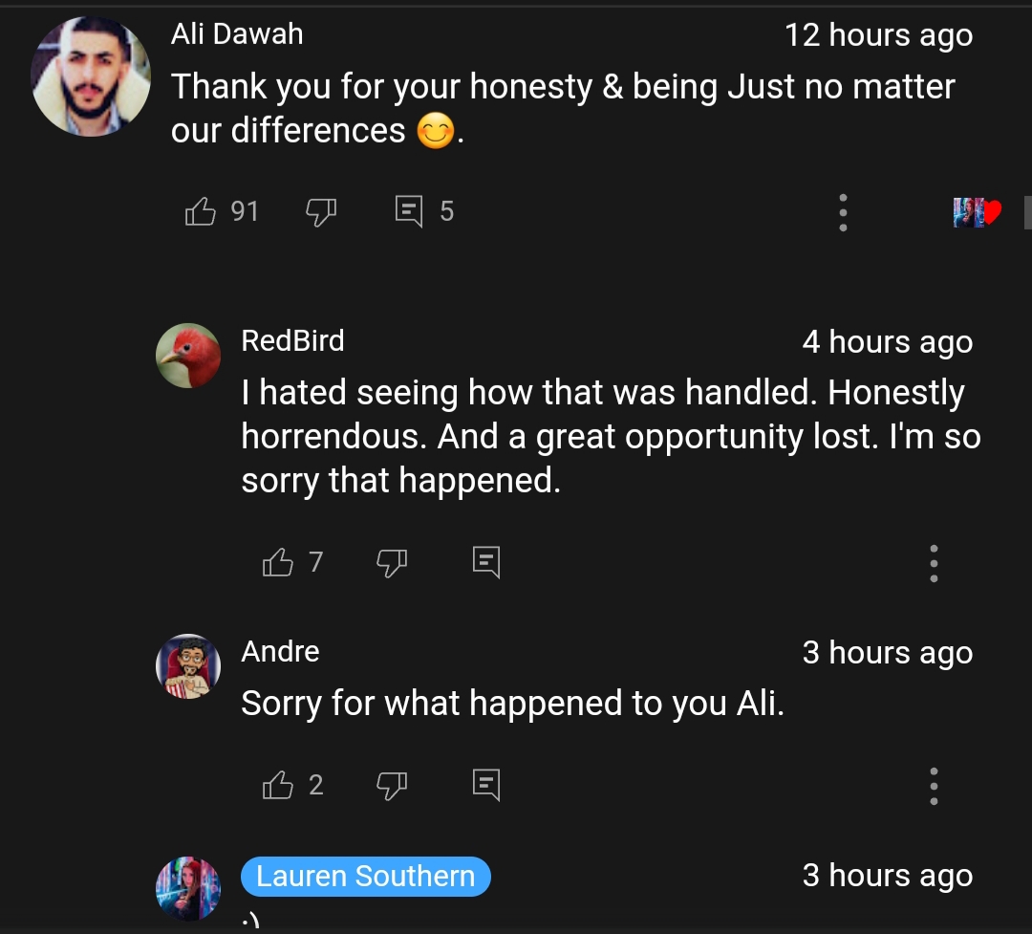
Task: Open three-dot menu on RedBird's reply
Action: tap(934, 563)
